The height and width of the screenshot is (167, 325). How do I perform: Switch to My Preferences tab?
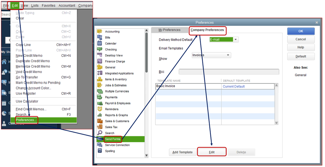coord(169,30)
